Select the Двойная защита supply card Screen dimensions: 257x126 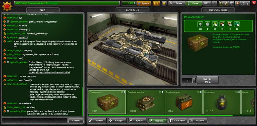[x=146, y=102]
